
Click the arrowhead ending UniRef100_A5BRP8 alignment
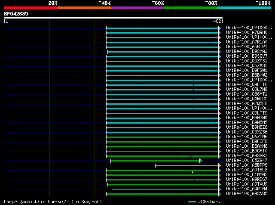(220, 165)
